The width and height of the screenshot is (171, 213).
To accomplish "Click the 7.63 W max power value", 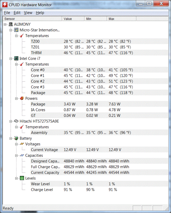I will 114,104.
